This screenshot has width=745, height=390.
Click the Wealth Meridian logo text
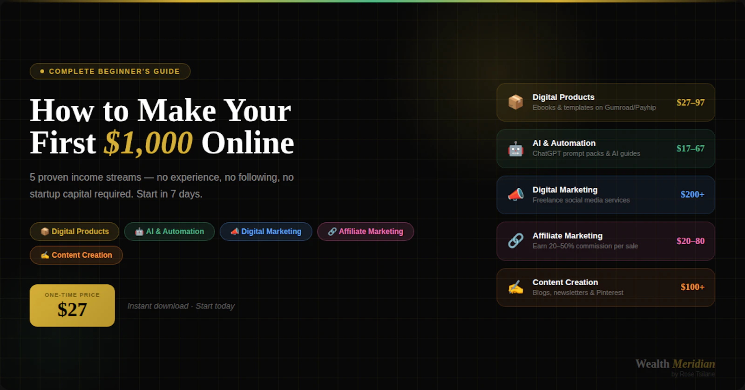tap(675, 364)
